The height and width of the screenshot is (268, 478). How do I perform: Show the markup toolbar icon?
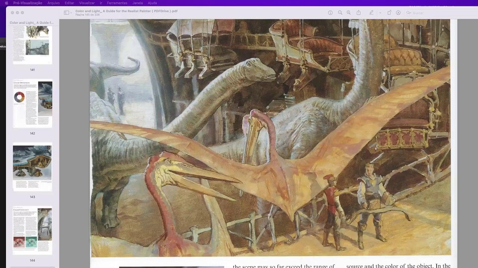398,13
